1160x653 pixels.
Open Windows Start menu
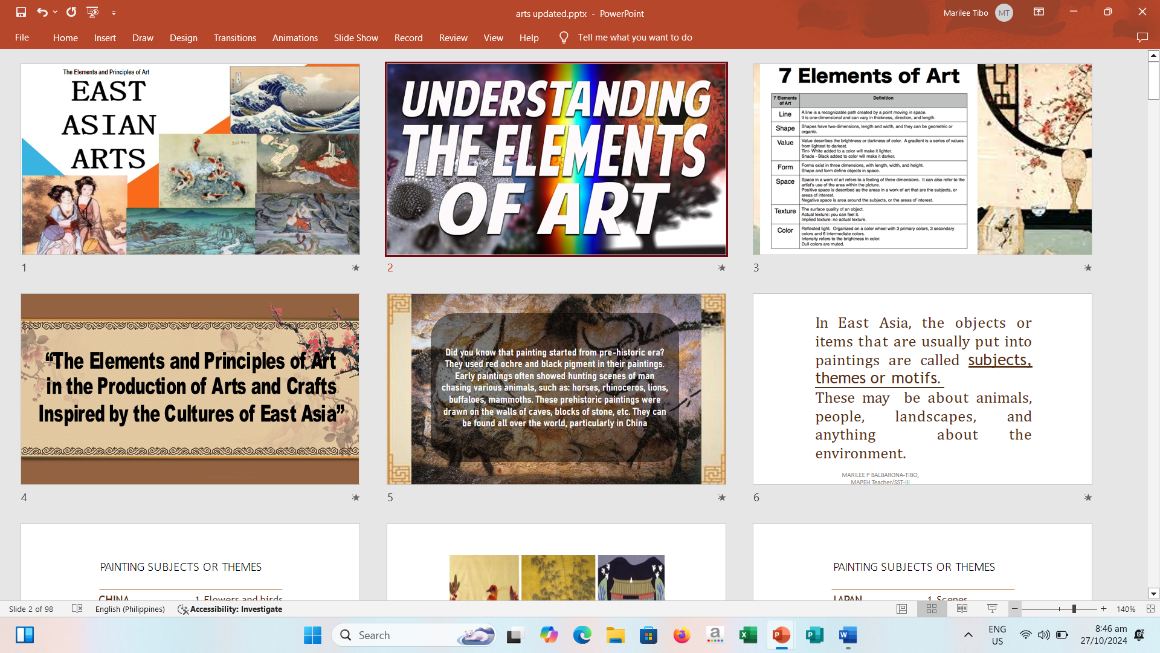point(312,635)
